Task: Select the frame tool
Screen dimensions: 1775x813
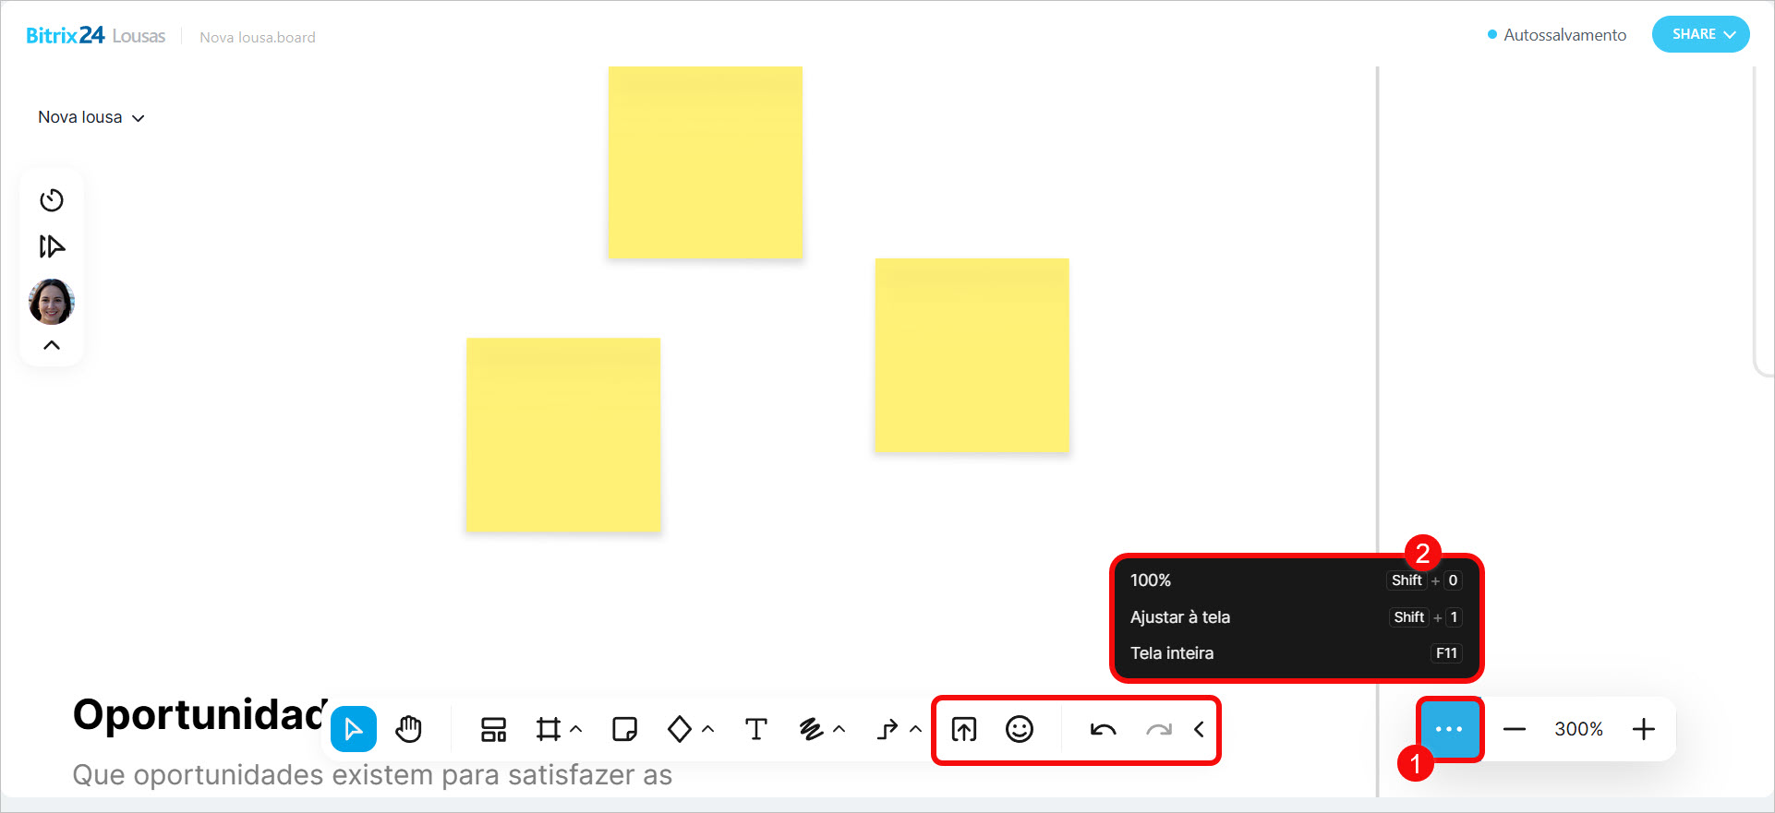Action: 548,730
